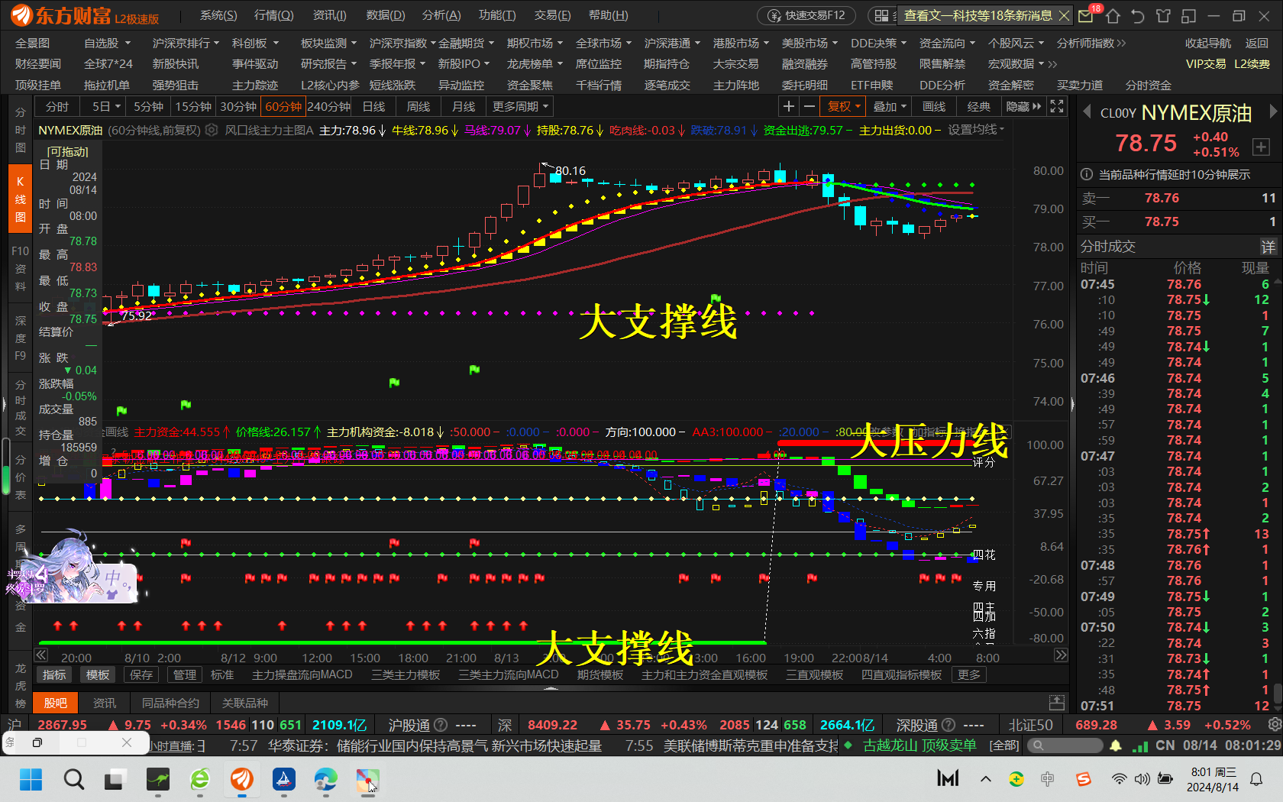The height and width of the screenshot is (802, 1283).
Task: Click the notification bell in status bar
Action: point(1116,745)
